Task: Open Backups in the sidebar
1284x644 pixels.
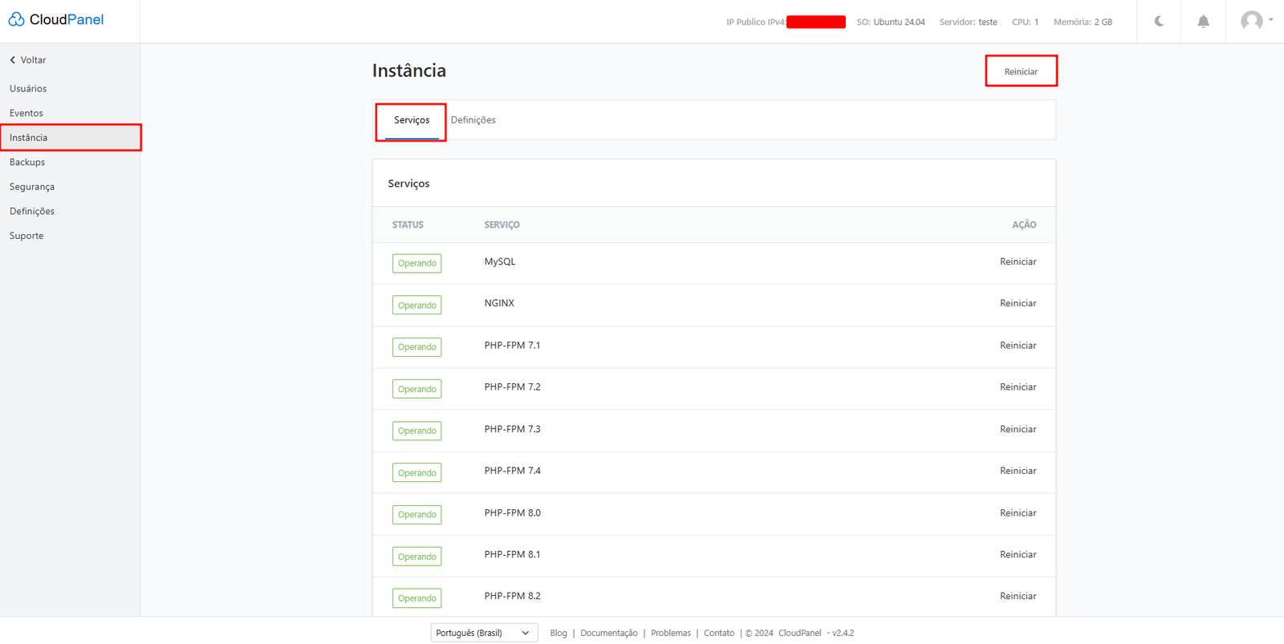Action: tap(27, 162)
